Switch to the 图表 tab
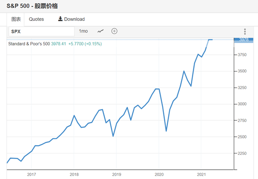The width and height of the screenshot is (258, 179). pyautogui.click(x=16, y=19)
